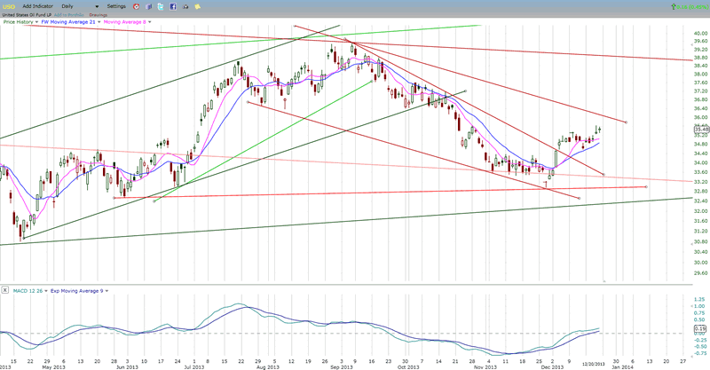Share chart via Facebook icon
710x370 pixels.
173,6
